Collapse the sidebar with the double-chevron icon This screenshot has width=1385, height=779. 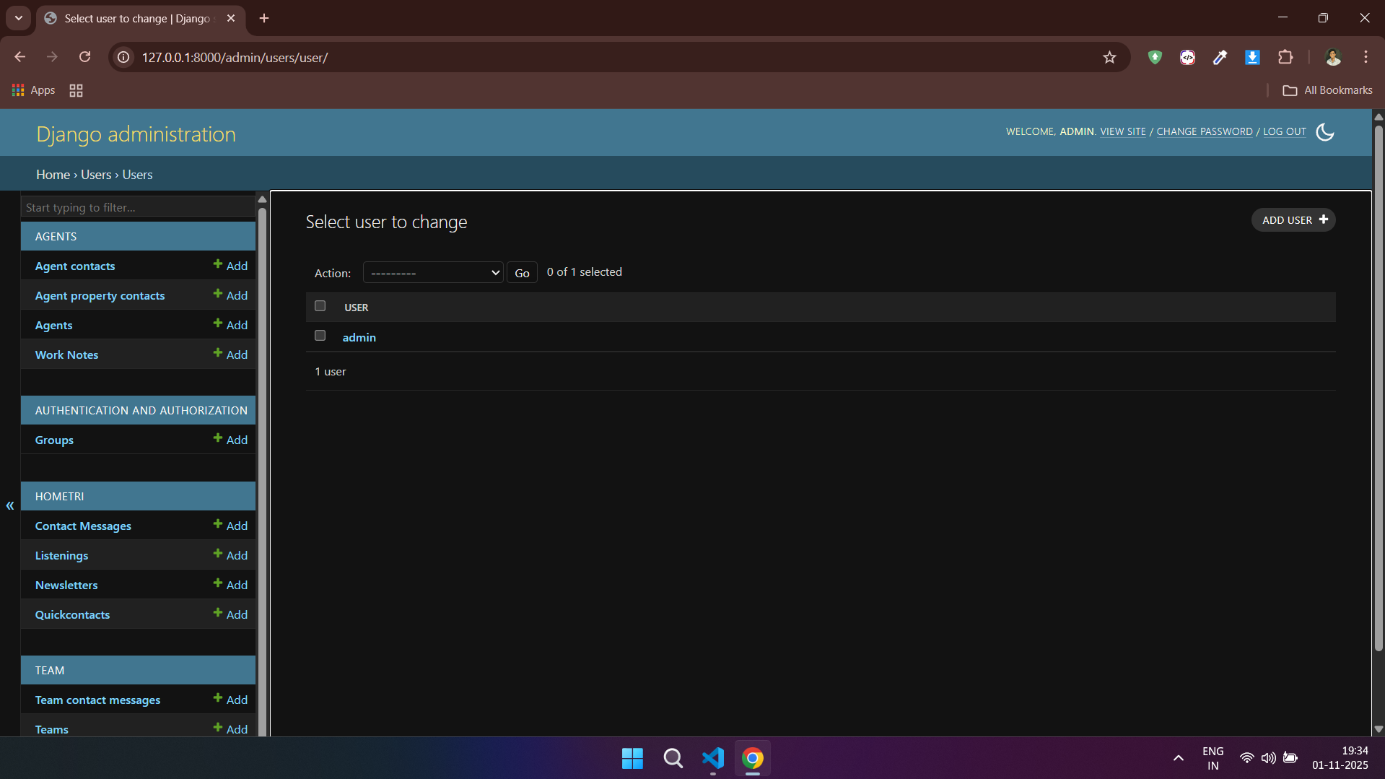10,505
